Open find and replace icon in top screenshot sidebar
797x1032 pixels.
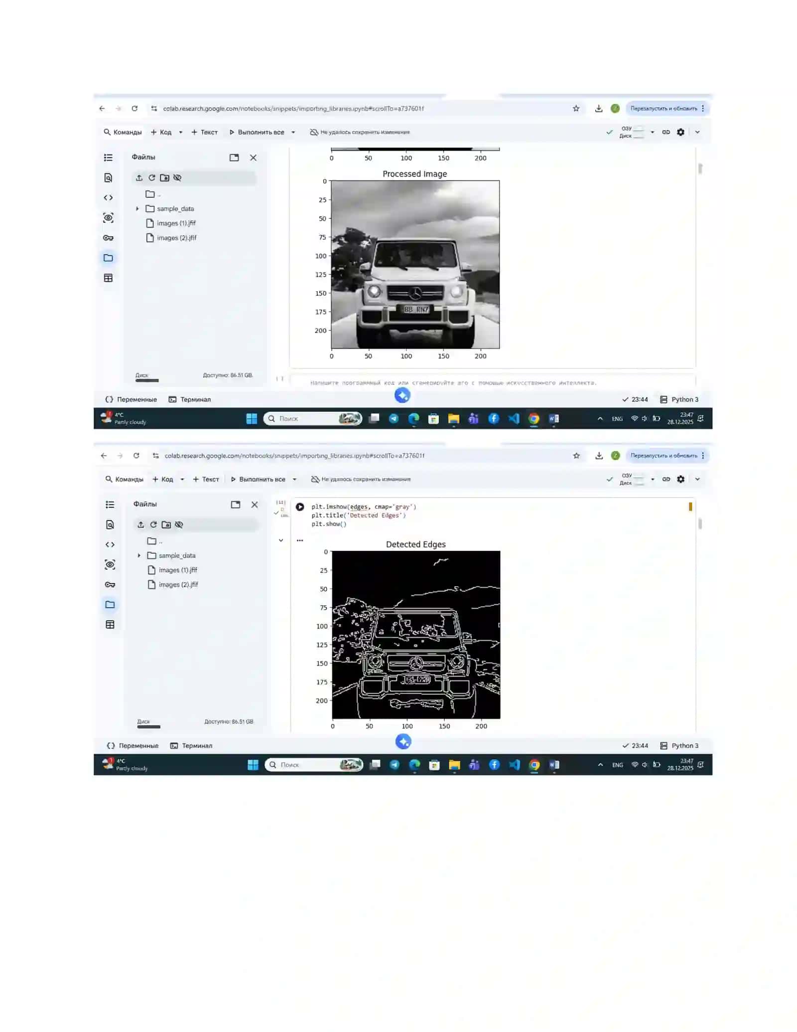(108, 177)
